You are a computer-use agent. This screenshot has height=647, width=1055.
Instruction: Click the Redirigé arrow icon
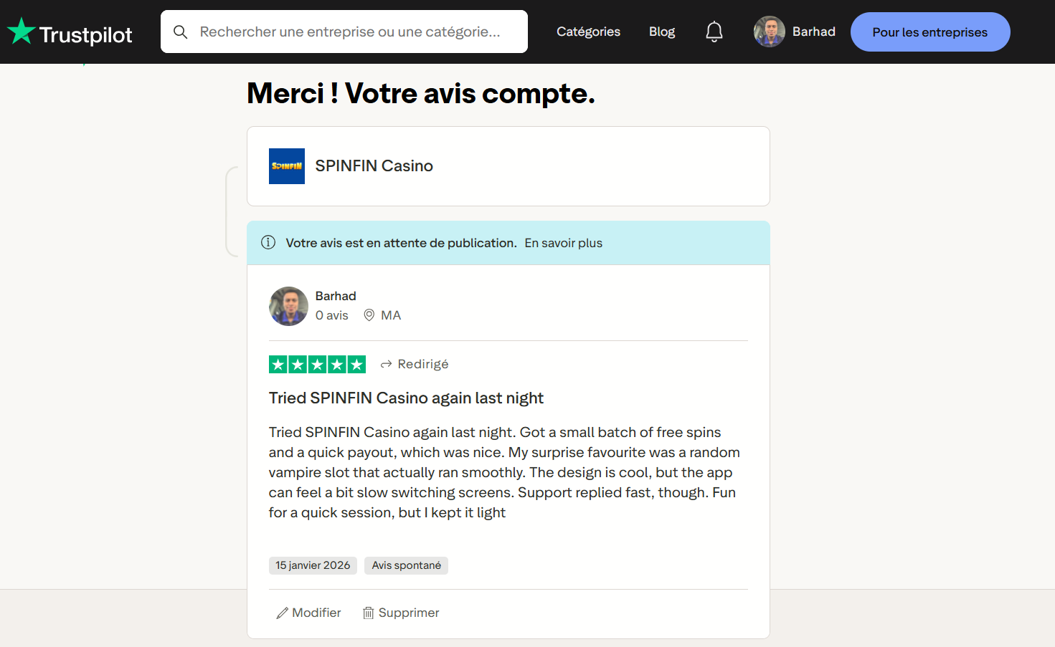point(386,364)
